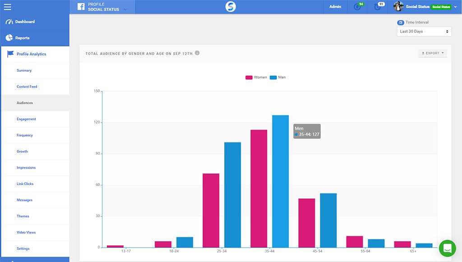This screenshot has width=462, height=262.
Task: Click the "Time Interval" label
Action: click(417, 23)
